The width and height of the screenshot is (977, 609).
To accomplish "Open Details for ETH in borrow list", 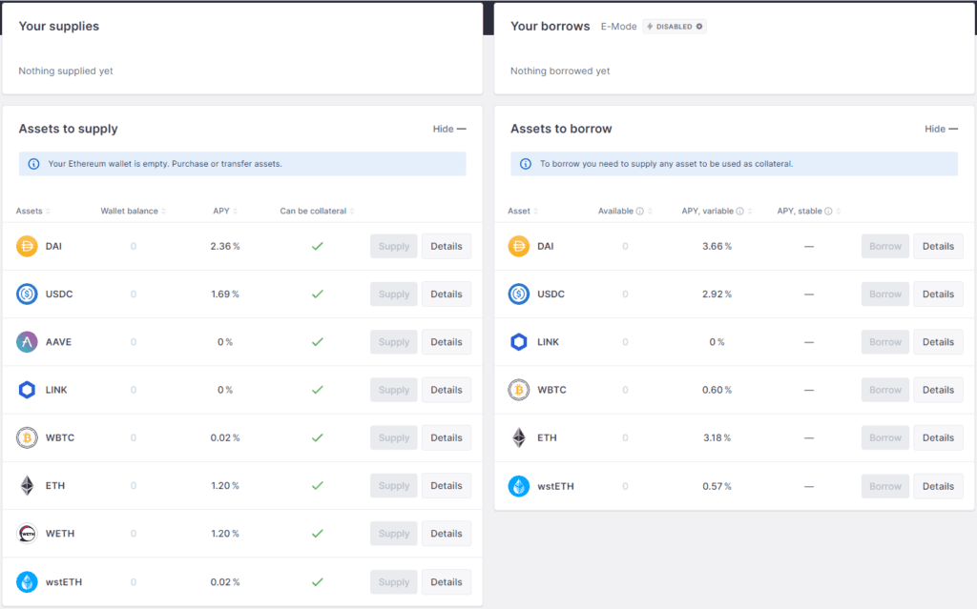I will click(938, 438).
